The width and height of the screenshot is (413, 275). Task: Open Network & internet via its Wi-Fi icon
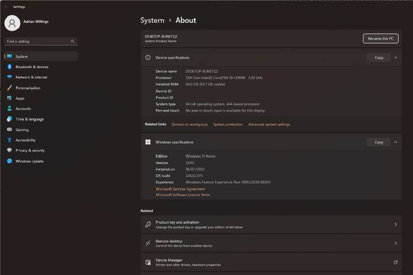click(x=9, y=78)
